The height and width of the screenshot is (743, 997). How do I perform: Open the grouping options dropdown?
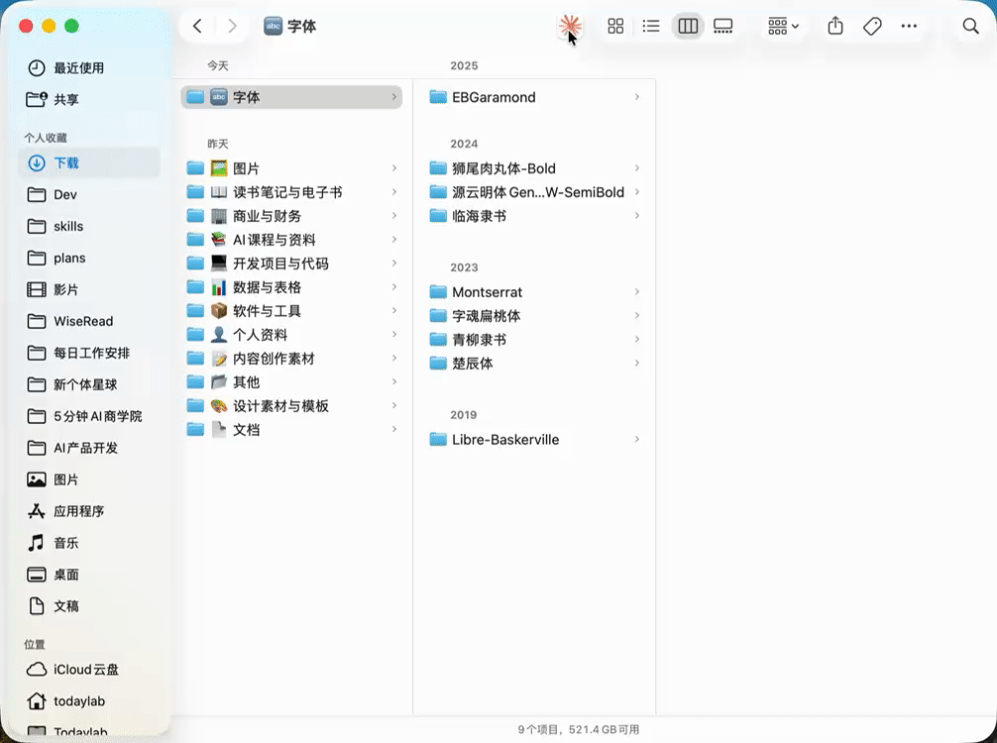tap(782, 26)
